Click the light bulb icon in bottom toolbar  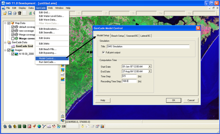coord(83,126)
